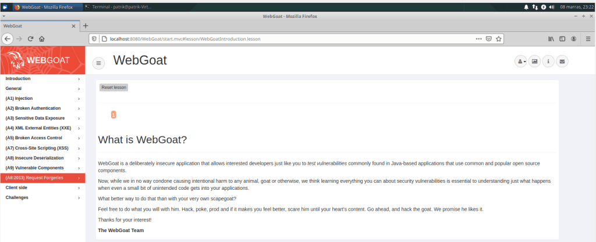Open the WebGoat report card icon
The width and height of the screenshot is (596, 242).
pos(534,62)
